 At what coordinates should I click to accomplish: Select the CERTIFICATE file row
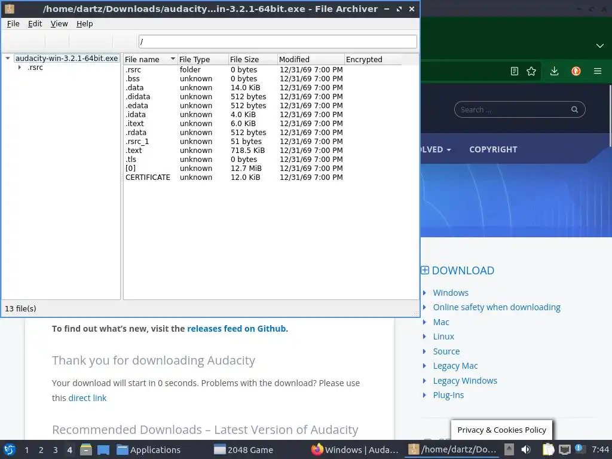click(x=263, y=177)
